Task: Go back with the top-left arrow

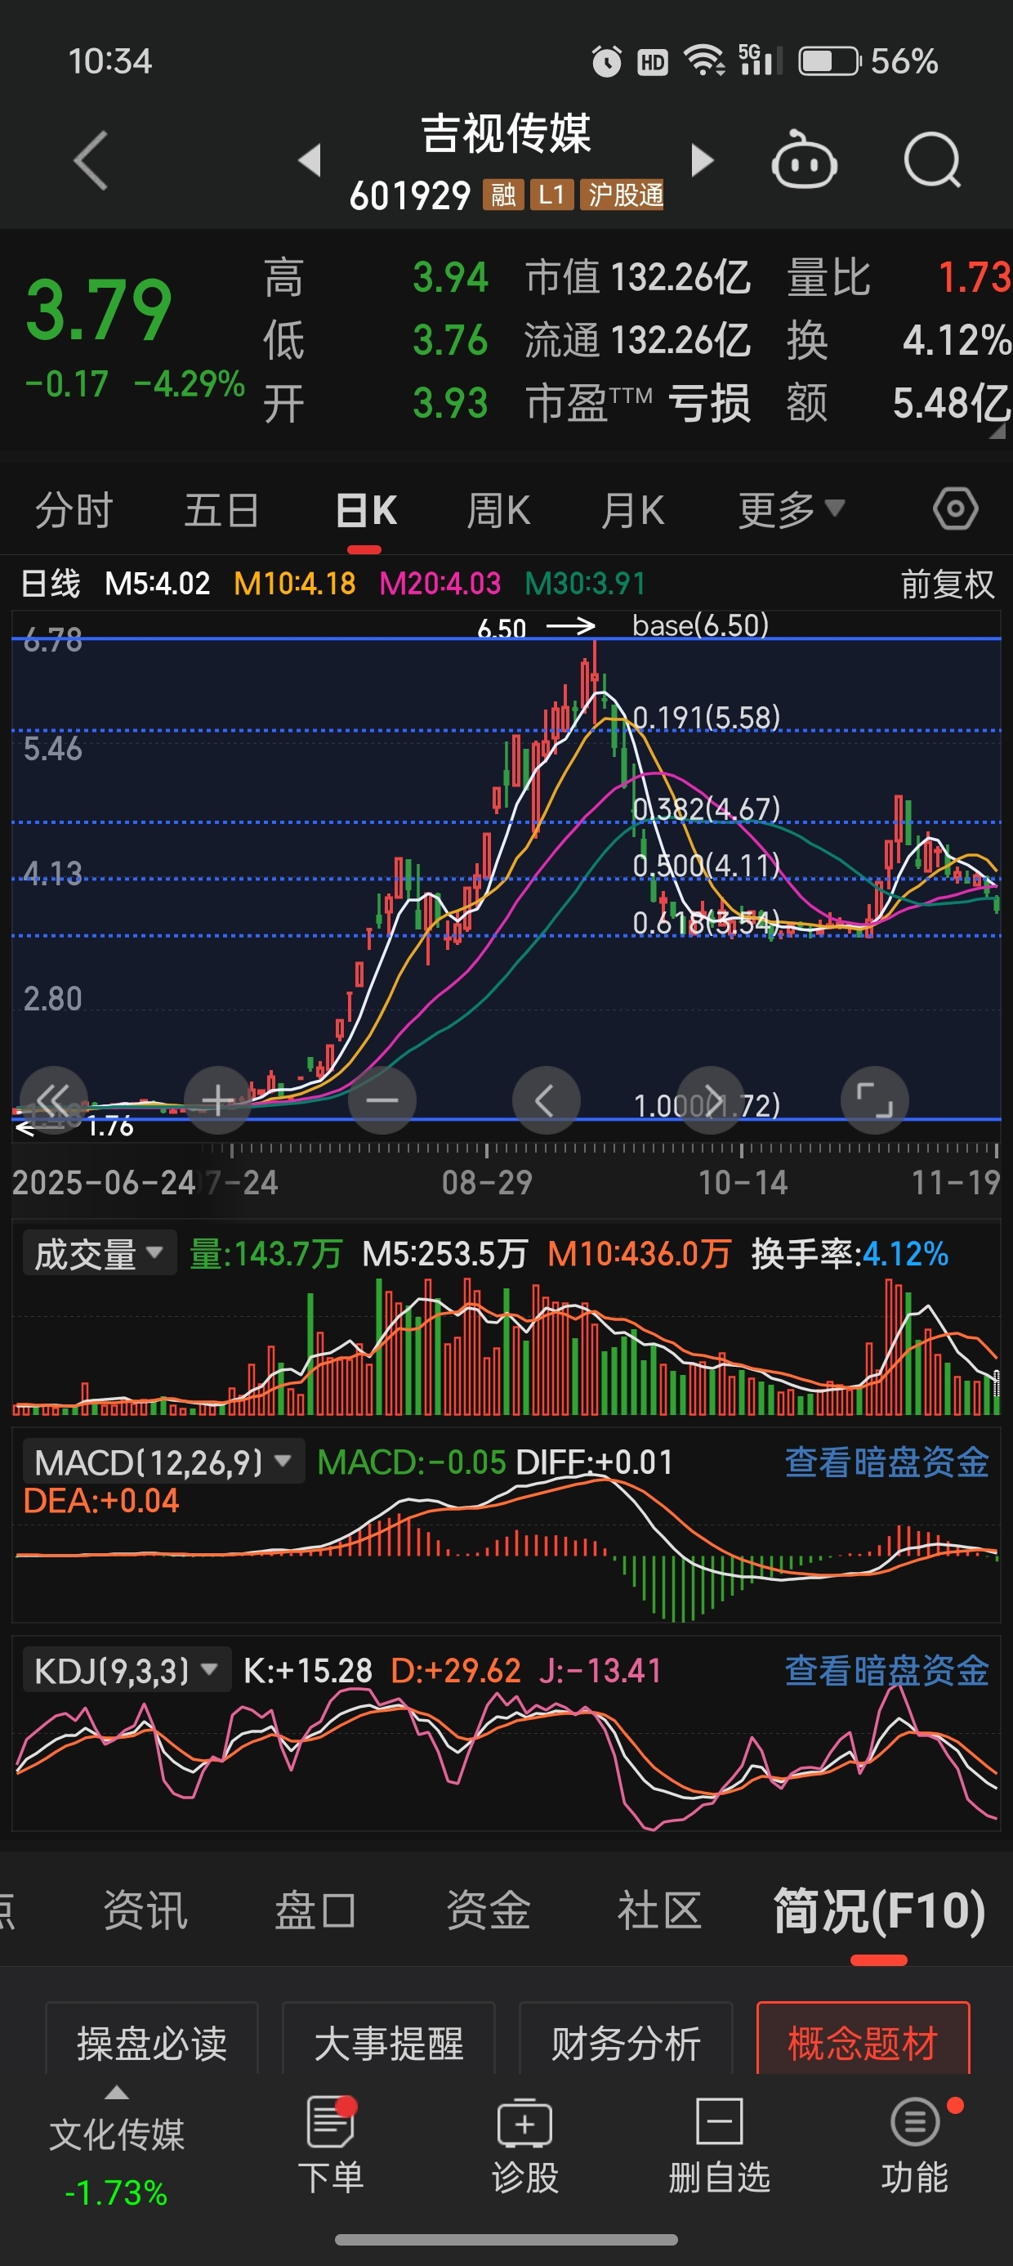Action: tap(91, 160)
